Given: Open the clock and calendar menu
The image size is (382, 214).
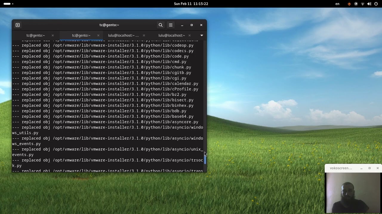Looking at the screenshot, I should click(191, 4).
